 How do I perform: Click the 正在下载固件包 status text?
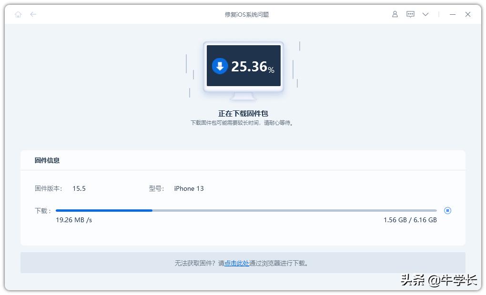tap(243, 113)
